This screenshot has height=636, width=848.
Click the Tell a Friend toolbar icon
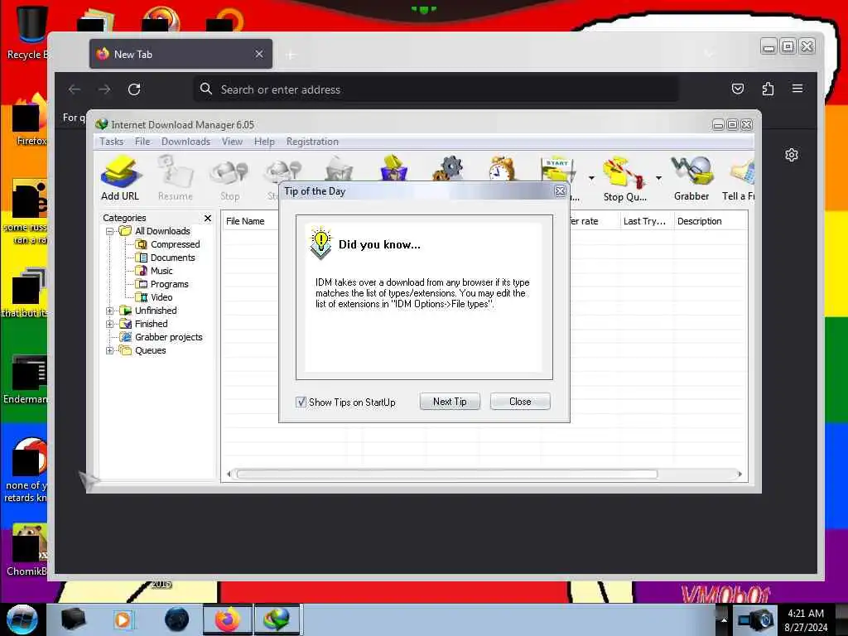tap(740, 179)
